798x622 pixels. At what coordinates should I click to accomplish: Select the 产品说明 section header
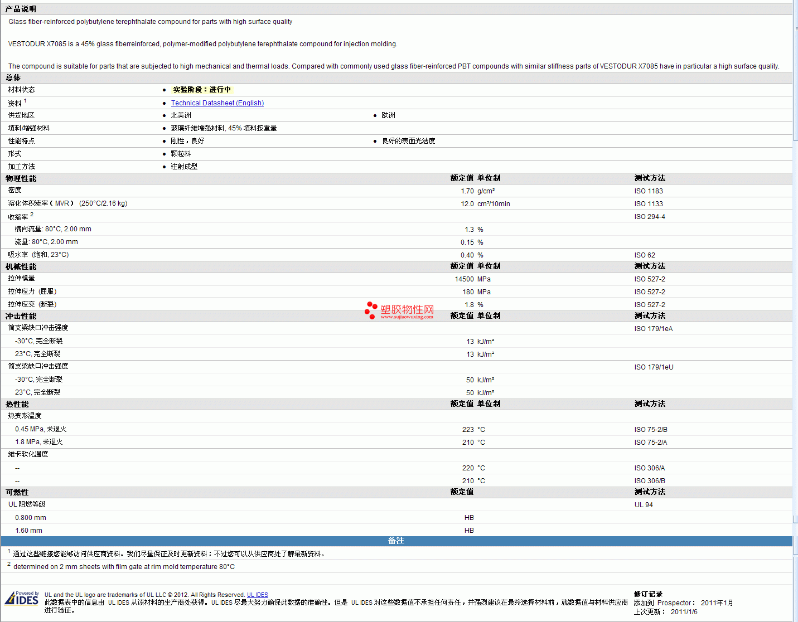pyautogui.click(x=21, y=9)
